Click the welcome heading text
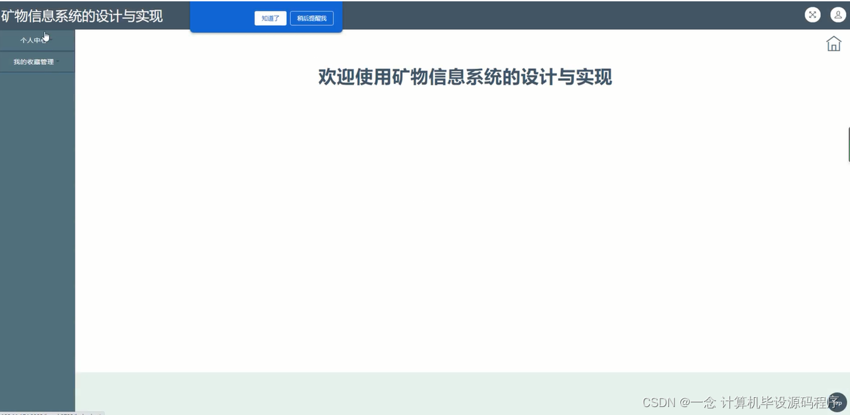 464,78
